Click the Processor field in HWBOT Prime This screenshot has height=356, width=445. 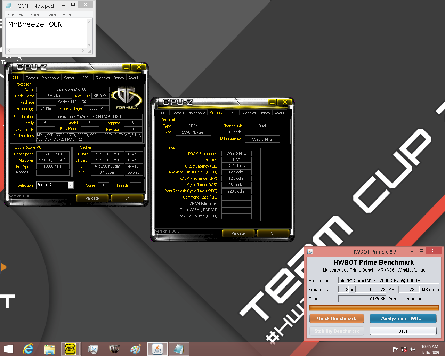click(388, 280)
